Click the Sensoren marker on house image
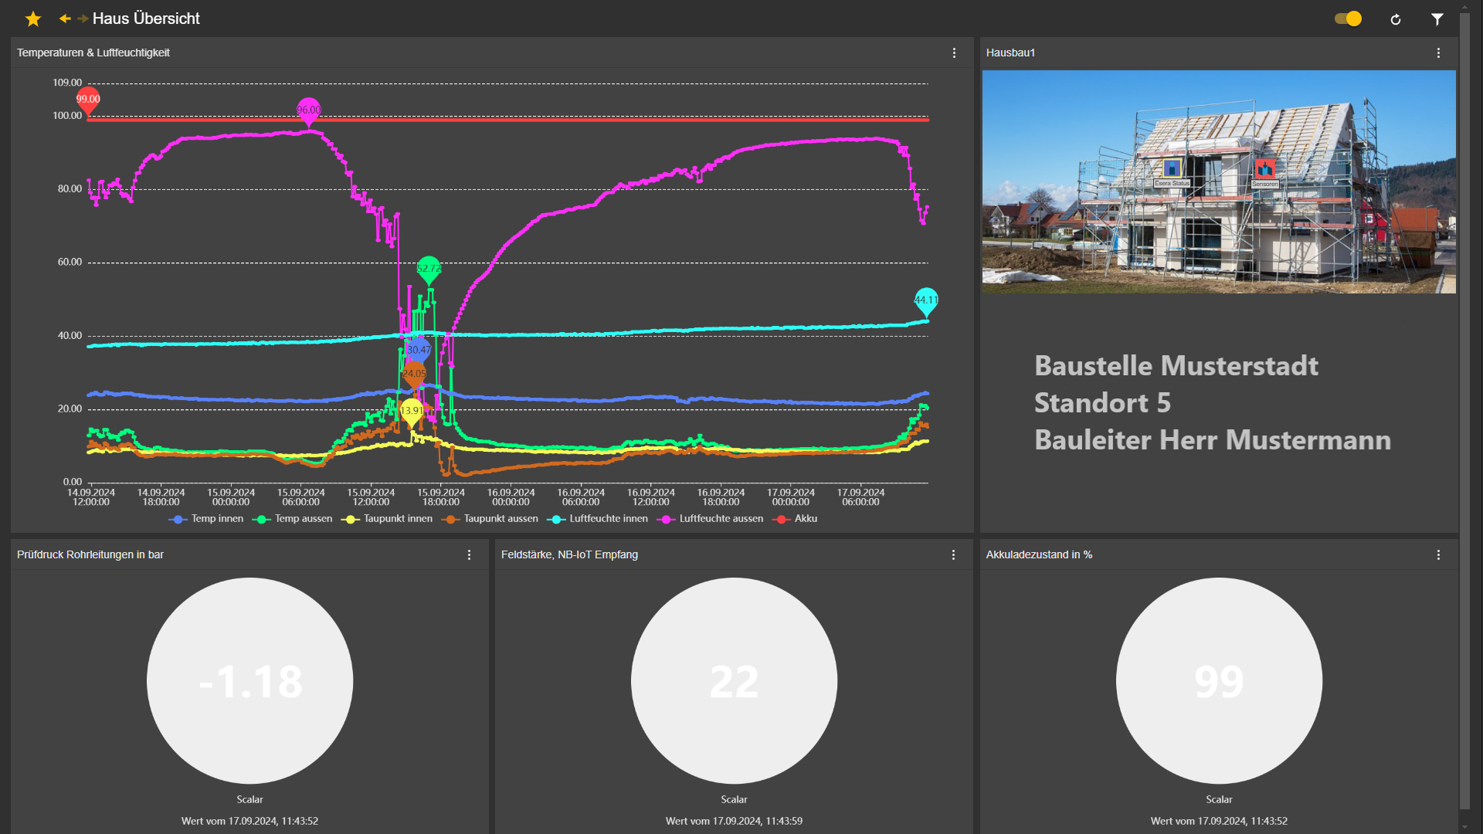This screenshot has width=1483, height=834. point(1264,168)
